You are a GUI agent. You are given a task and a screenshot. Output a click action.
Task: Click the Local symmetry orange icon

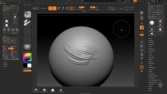pos(142,27)
